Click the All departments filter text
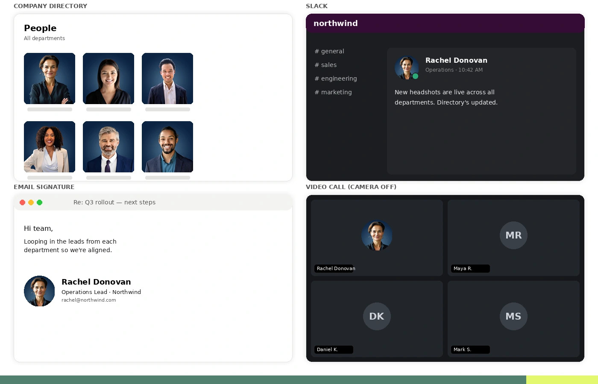Screen dimensions: 598x384 (x=44, y=38)
